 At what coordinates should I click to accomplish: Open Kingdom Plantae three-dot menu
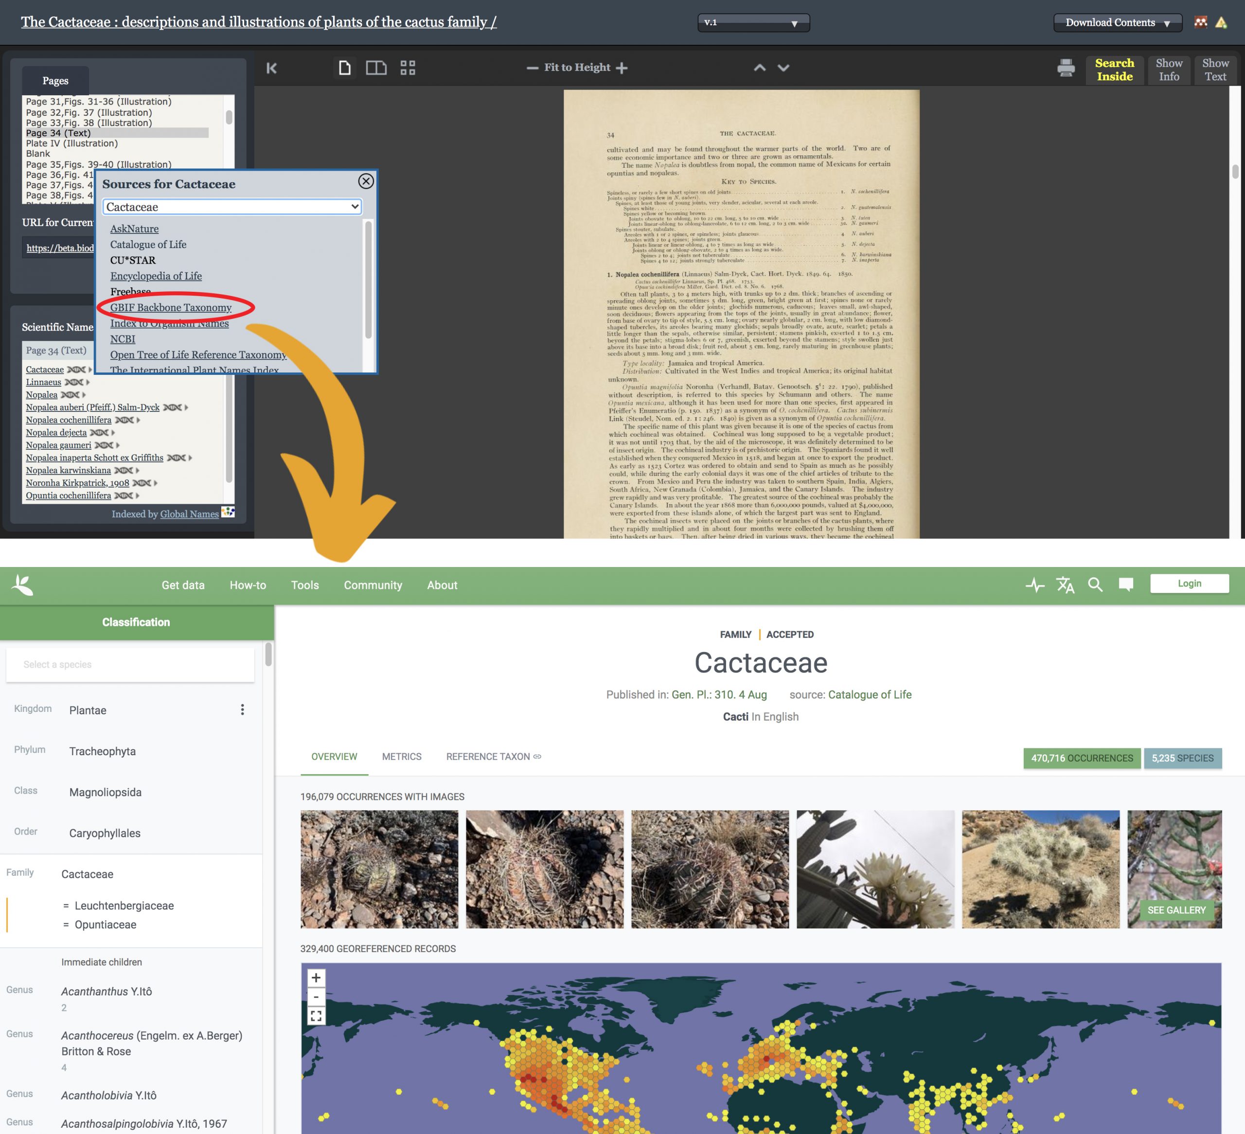(x=242, y=709)
